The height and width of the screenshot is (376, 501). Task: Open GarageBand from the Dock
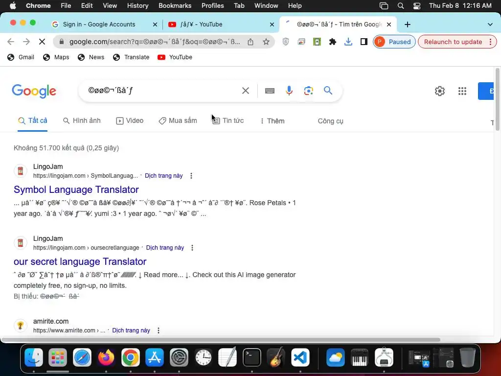click(x=276, y=357)
